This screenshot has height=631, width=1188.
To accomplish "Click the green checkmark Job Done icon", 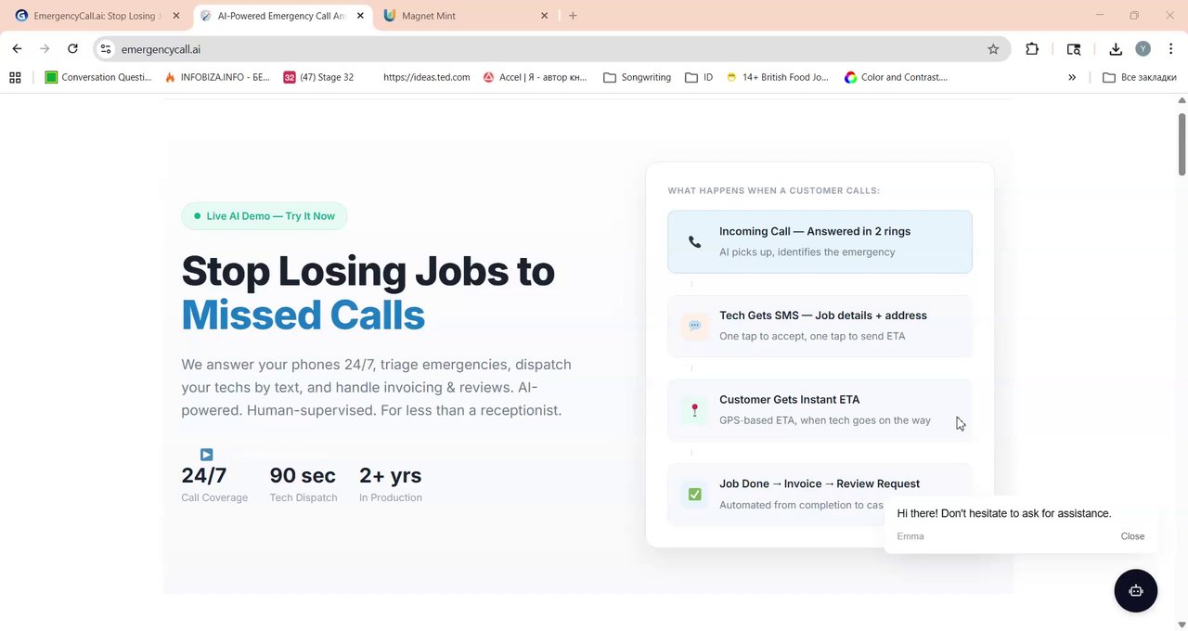I will click(694, 495).
